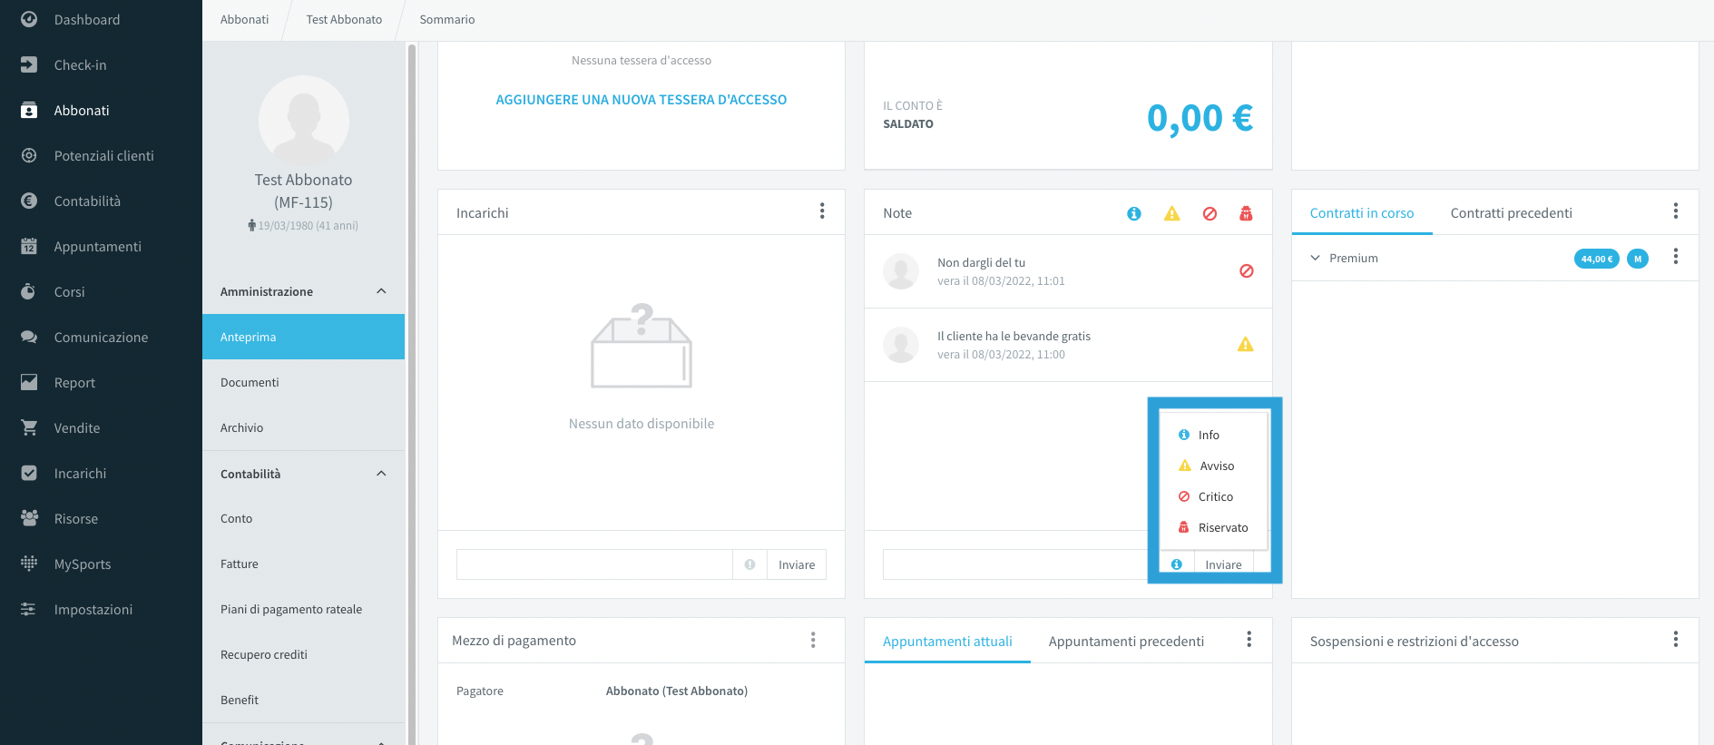The height and width of the screenshot is (745, 1714).
Task: Switch to Appuntamenti precedenti tab
Action: click(1126, 642)
